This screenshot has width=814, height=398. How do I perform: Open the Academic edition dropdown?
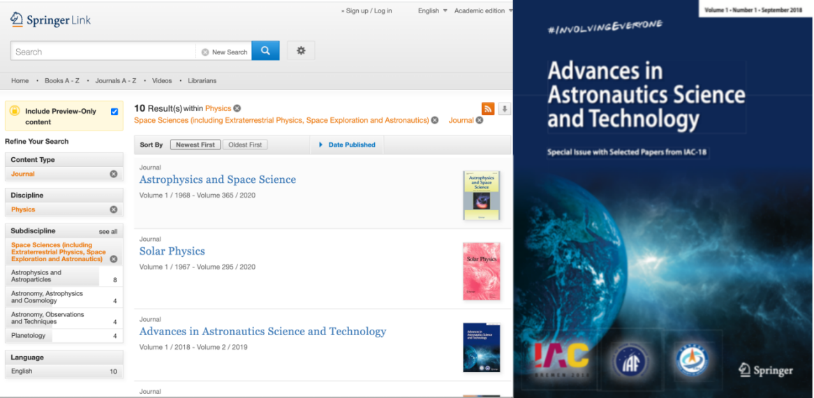coord(483,11)
